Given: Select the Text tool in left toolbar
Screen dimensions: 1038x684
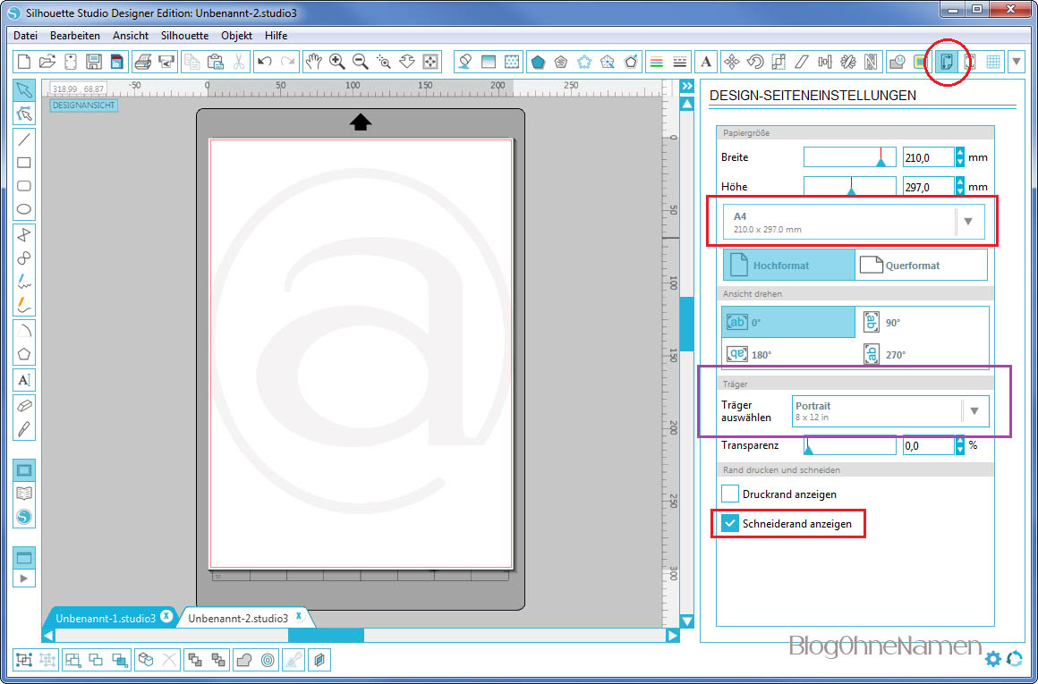Looking at the screenshot, I should [x=24, y=379].
